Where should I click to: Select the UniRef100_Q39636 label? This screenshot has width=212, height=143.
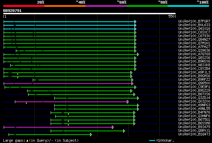tap(194, 50)
